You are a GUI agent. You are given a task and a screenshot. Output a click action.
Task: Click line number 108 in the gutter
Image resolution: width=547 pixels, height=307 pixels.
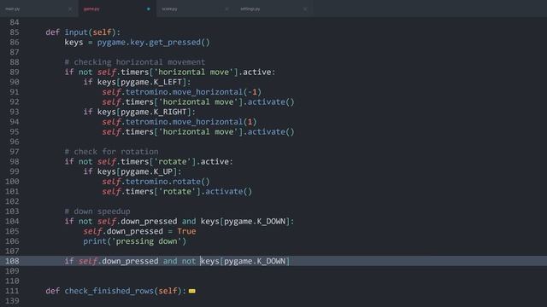(x=12, y=261)
